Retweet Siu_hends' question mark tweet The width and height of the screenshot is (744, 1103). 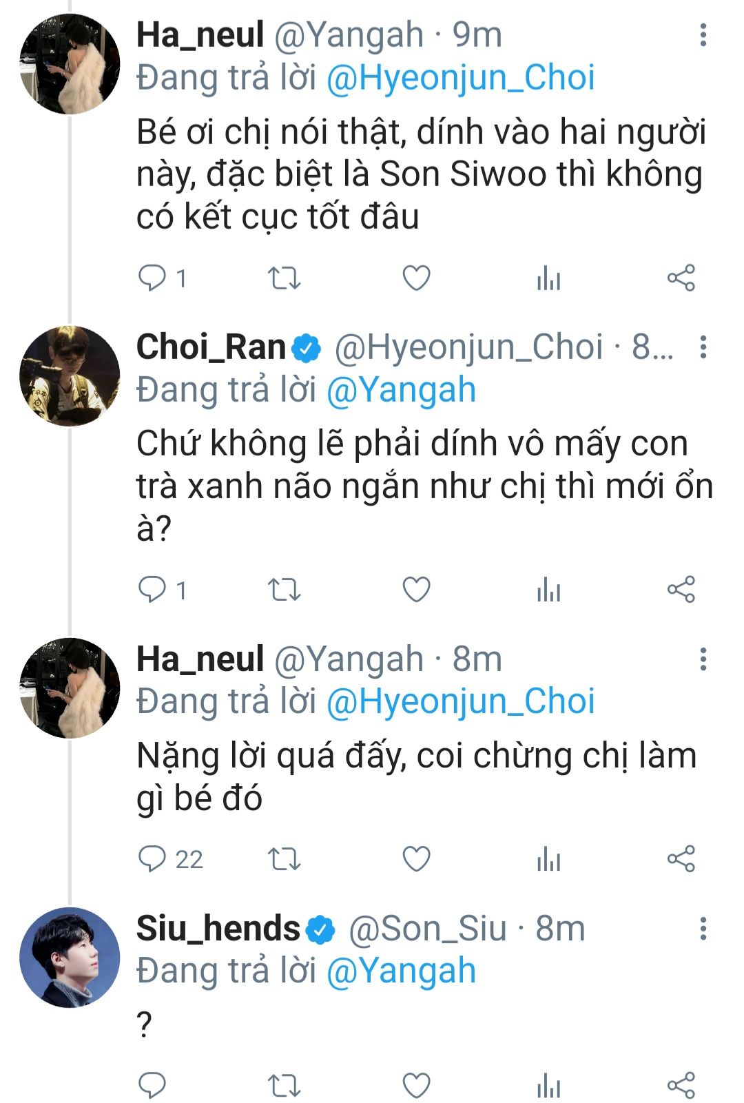pyautogui.click(x=284, y=1086)
